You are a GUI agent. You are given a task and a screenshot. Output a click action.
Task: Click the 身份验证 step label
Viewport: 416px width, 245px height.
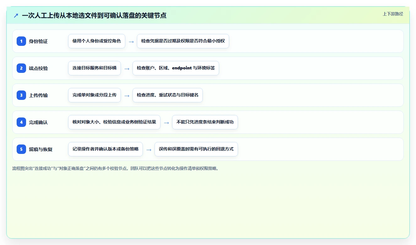click(x=38, y=41)
